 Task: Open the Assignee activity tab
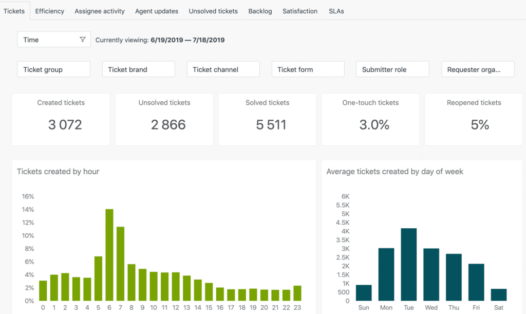click(99, 11)
